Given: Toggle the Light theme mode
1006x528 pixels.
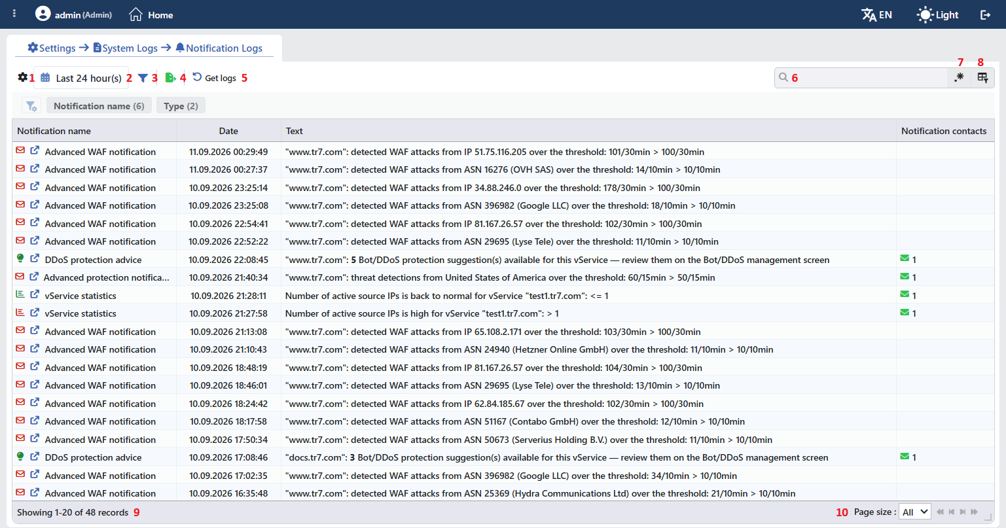Looking at the screenshot, I should point(938,14).
